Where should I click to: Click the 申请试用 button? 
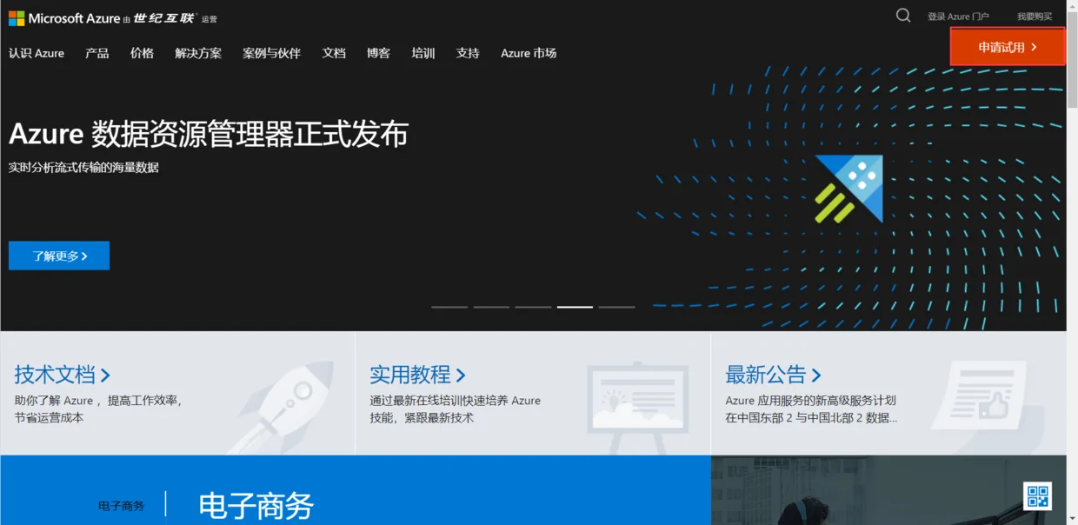tap(1008, 47)
